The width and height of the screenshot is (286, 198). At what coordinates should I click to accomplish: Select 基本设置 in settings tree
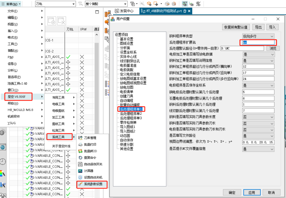(127, 39)
